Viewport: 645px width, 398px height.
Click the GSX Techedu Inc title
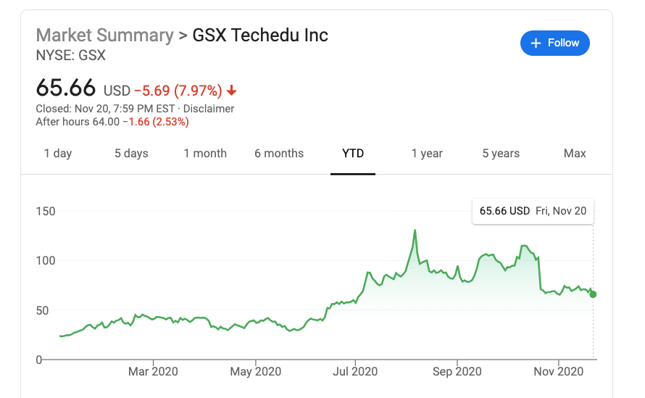point(260,35)
